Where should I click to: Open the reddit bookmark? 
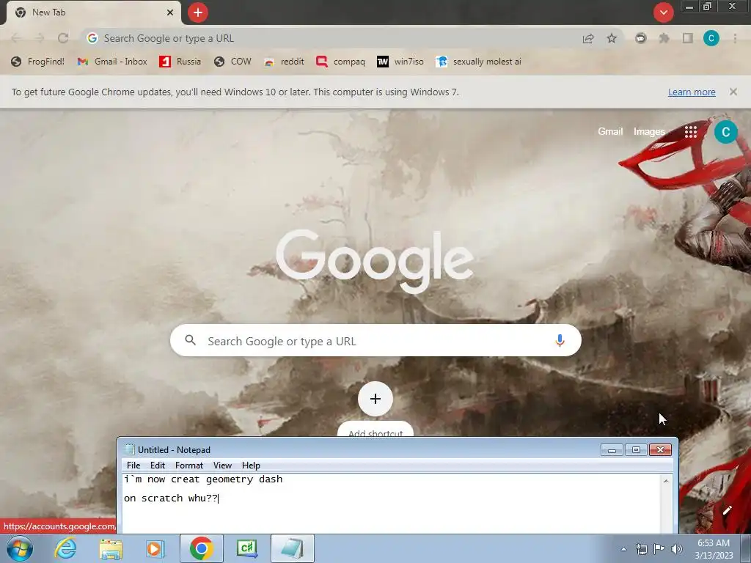pos(284,62)
